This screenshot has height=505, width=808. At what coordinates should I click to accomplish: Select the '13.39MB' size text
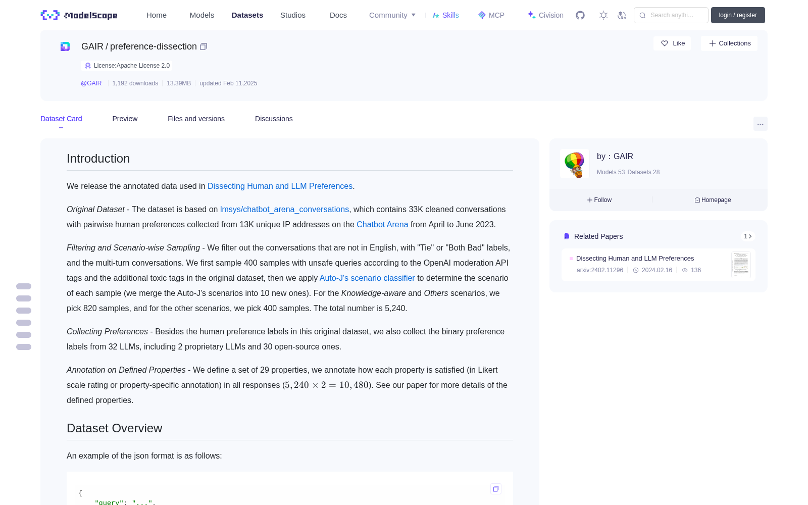pyautogui.click(x=179, y=83)
